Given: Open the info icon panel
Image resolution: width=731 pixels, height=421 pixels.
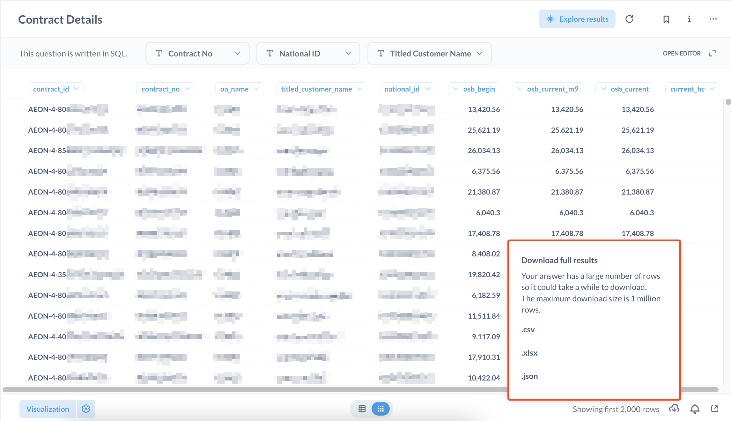Looking at the screenshot, I should pyautogui.click(x=689, y=19).
